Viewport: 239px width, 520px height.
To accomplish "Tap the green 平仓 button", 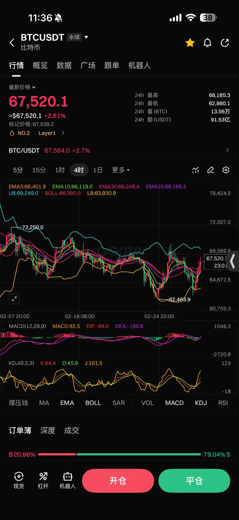I will tap(194, 481).
